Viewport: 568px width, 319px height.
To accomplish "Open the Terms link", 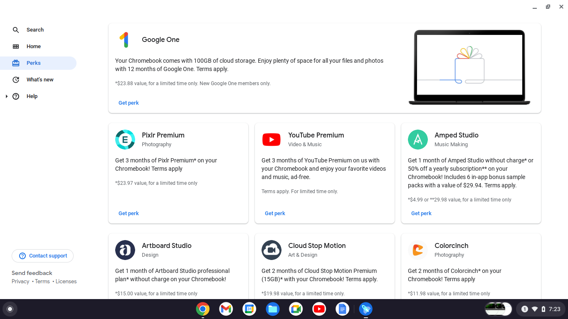I will tap(42, 282).
